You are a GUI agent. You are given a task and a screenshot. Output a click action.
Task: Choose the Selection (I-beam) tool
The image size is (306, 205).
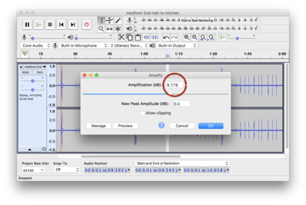coord(101,20)
